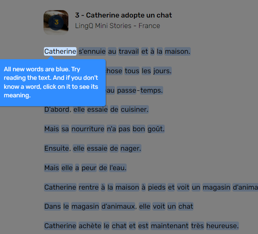Open the lesson 3 thumbnail image
The height and width of the screenshot is (234, 258).
point(56,23)
